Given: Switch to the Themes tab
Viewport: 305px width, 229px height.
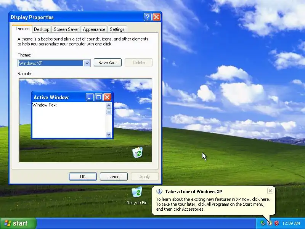Looking at the screenshot, I should point(22,29).
